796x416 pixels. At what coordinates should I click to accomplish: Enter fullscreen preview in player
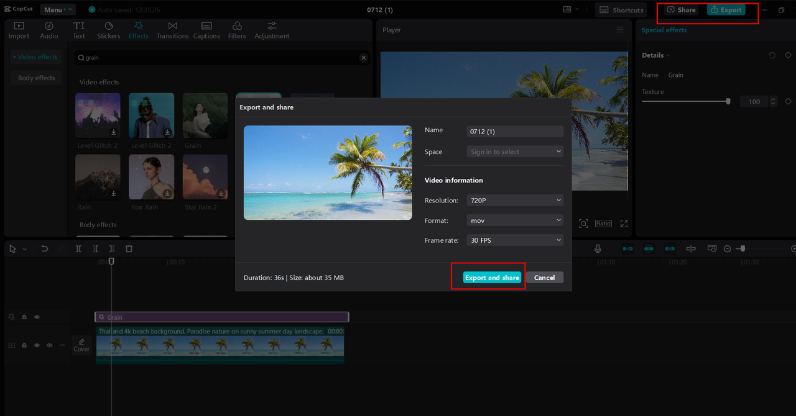point(624,224)
